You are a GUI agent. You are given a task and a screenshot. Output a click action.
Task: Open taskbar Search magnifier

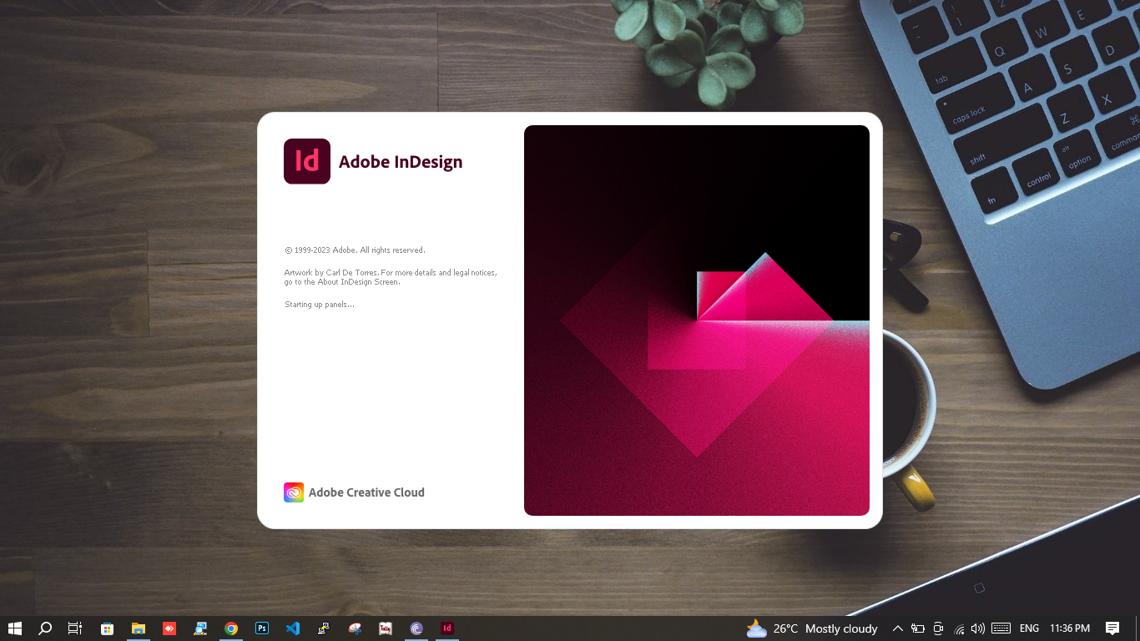pos(45,628)
